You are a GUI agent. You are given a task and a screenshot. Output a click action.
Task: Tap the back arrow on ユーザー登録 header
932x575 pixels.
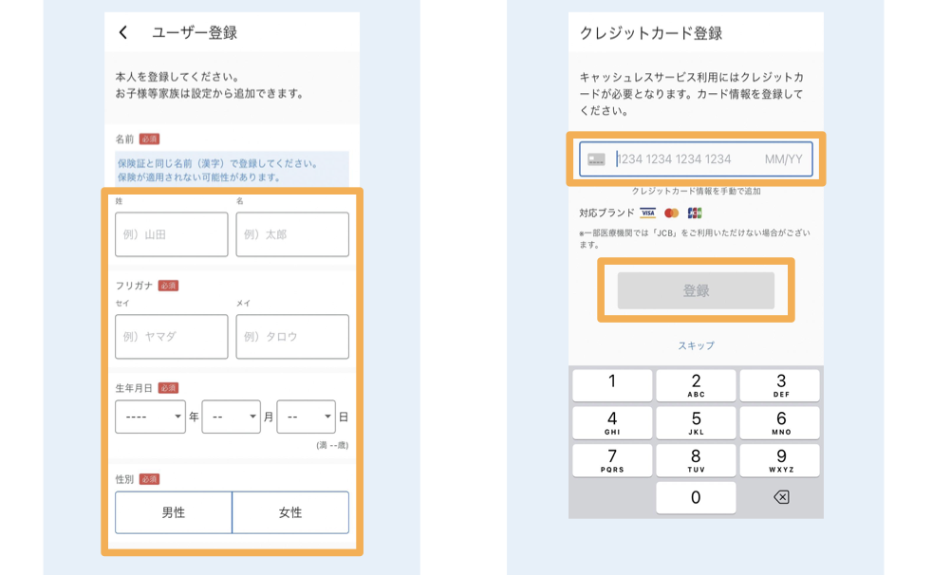click(123, 33)
